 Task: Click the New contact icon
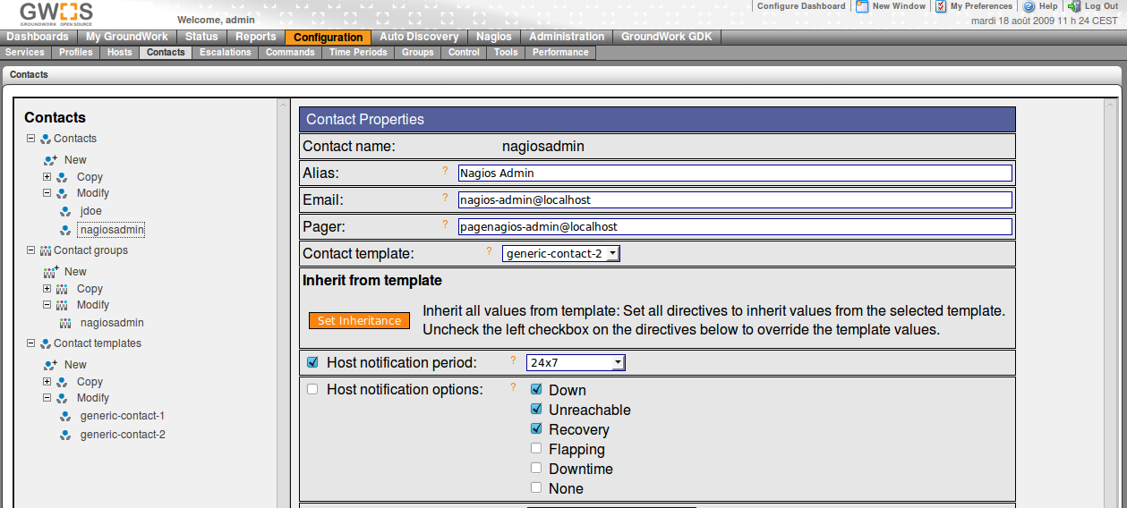click(x=51, y=160)
